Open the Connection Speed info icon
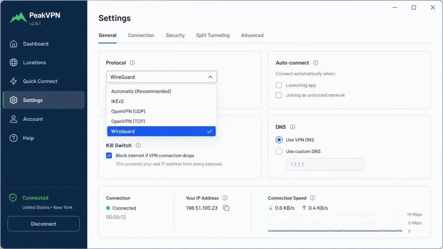Screen dimensions: 443x249 point(313,198)
